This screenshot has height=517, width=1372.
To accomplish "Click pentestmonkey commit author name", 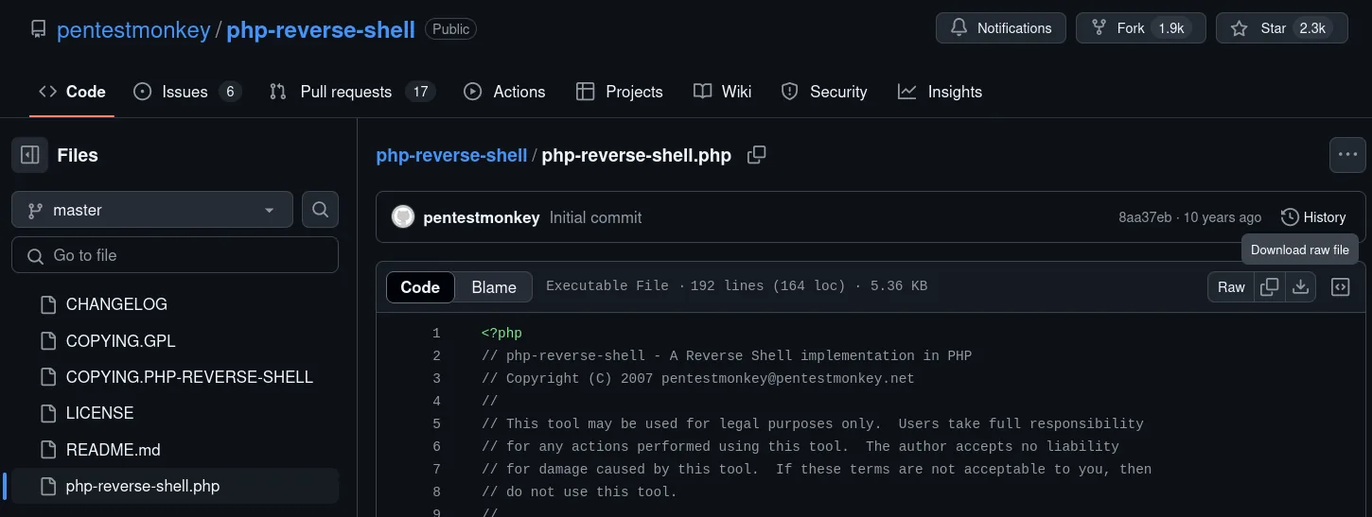I will (x=482, y=217).
